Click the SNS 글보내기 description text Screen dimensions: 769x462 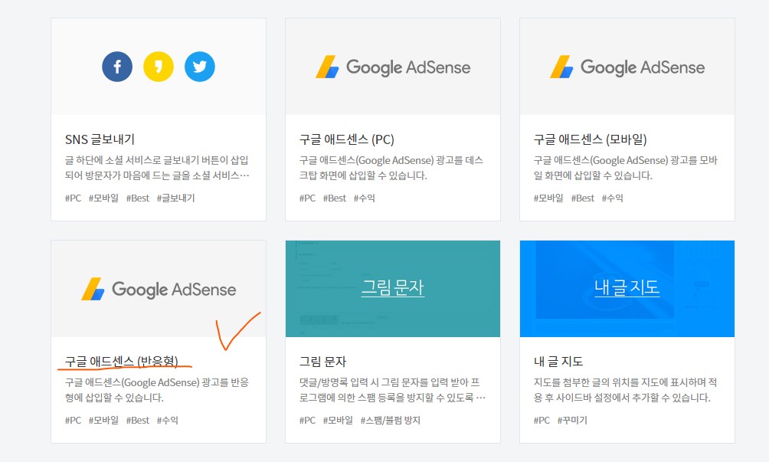(157, 168)
